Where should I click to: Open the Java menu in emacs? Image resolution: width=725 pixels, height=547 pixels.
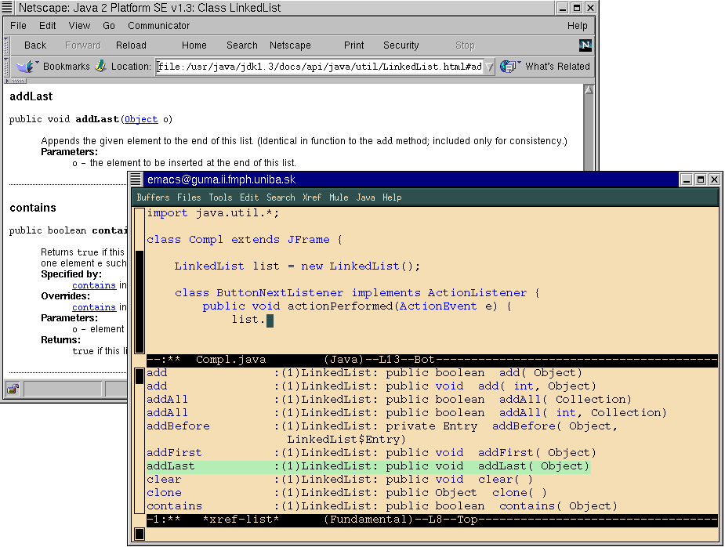coord(365,197)
